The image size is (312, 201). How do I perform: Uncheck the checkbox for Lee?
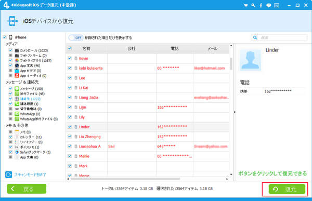(70, 78)
